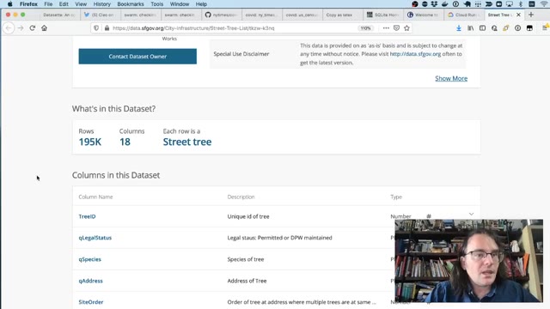Open the qLegalStatus column link
Image resolution: width=550 pixels, height=309 pixels.
pyautogui.click(x=95, y=238)
